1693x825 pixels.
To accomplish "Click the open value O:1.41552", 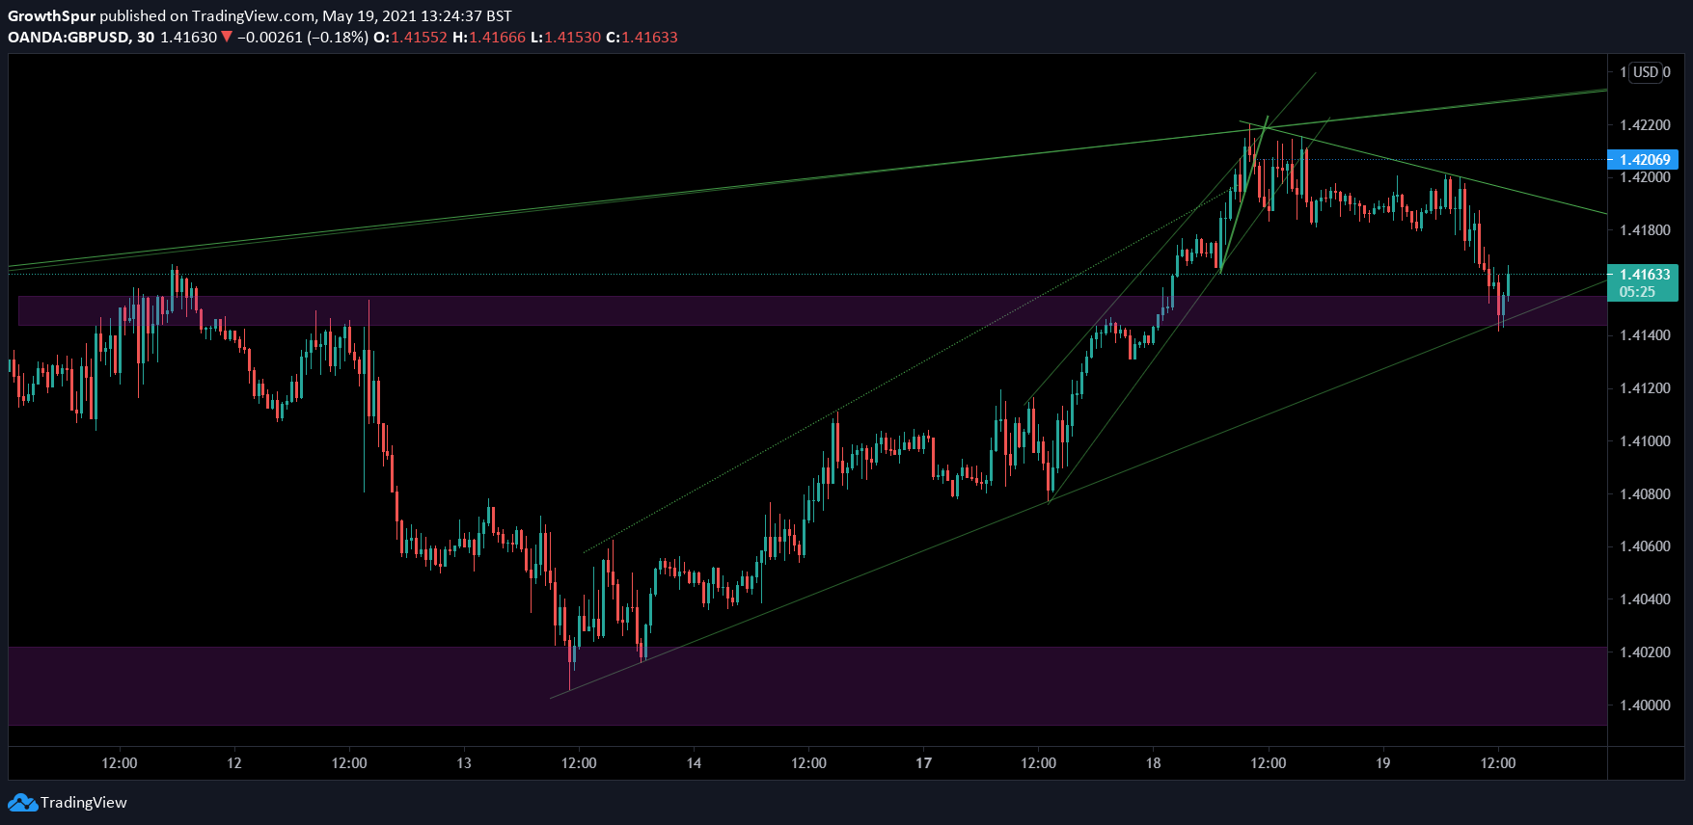I will point(410,37).
